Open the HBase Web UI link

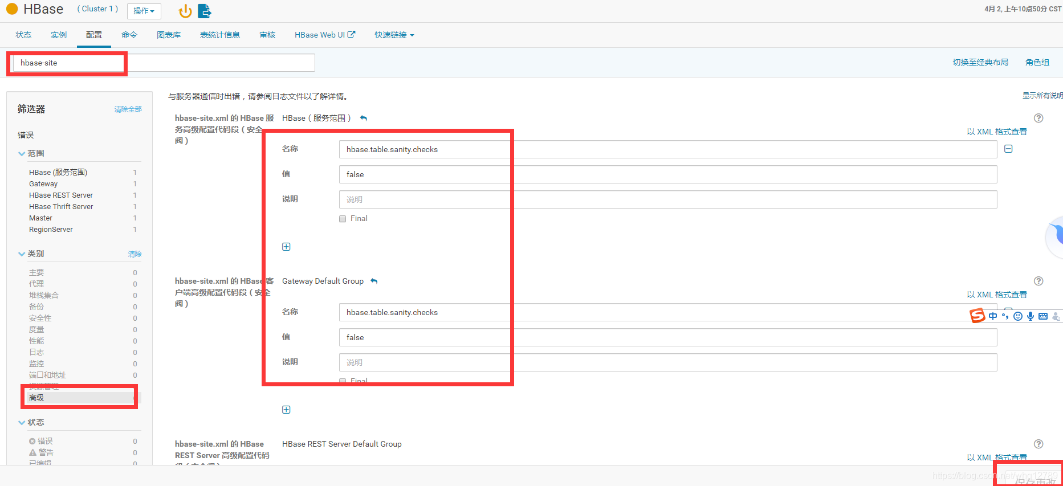point(324,35)
